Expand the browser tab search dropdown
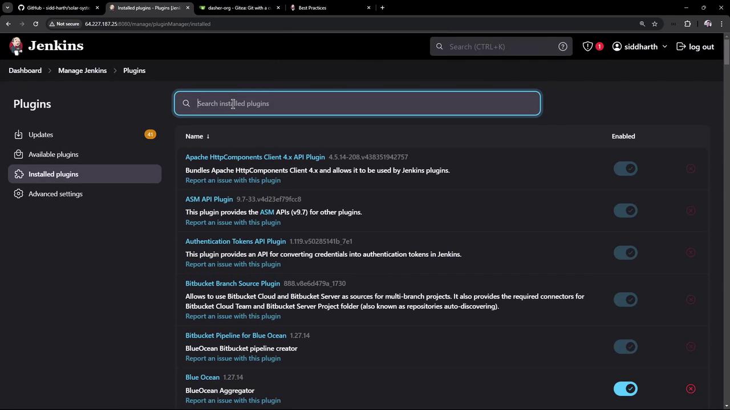The height and width of the screenshot is (410, 730). click(7, 8)
